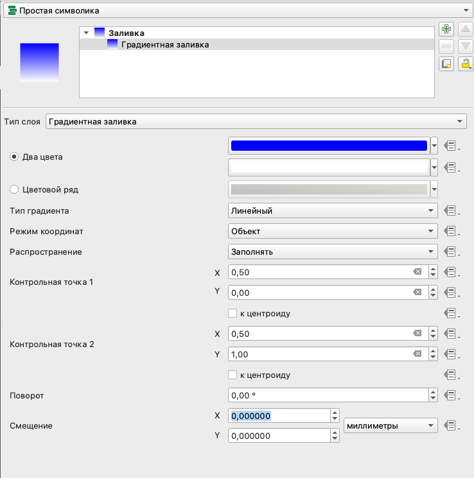
Task: Clear the control point 1 X value
Action: (x=417, y=272)
